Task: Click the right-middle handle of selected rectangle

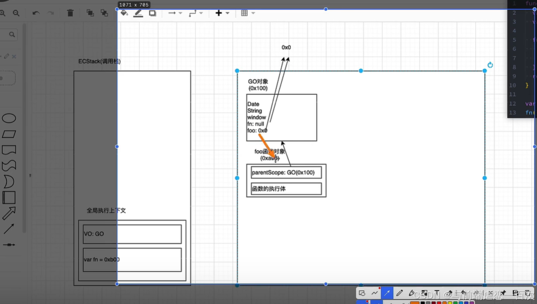Action: [485, 178]
